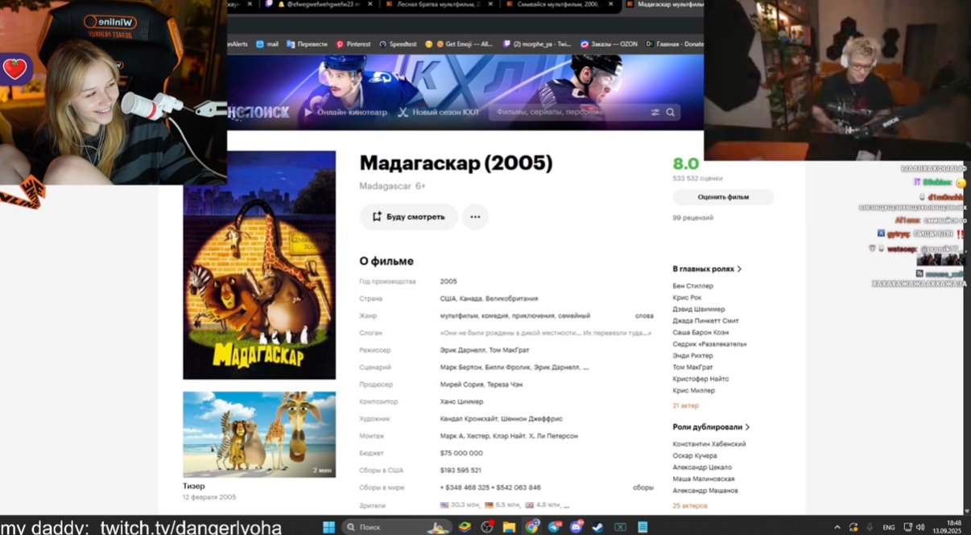Open File Explorer from the taskbar
Screen dimensions: 971x535
click(509, 528)
